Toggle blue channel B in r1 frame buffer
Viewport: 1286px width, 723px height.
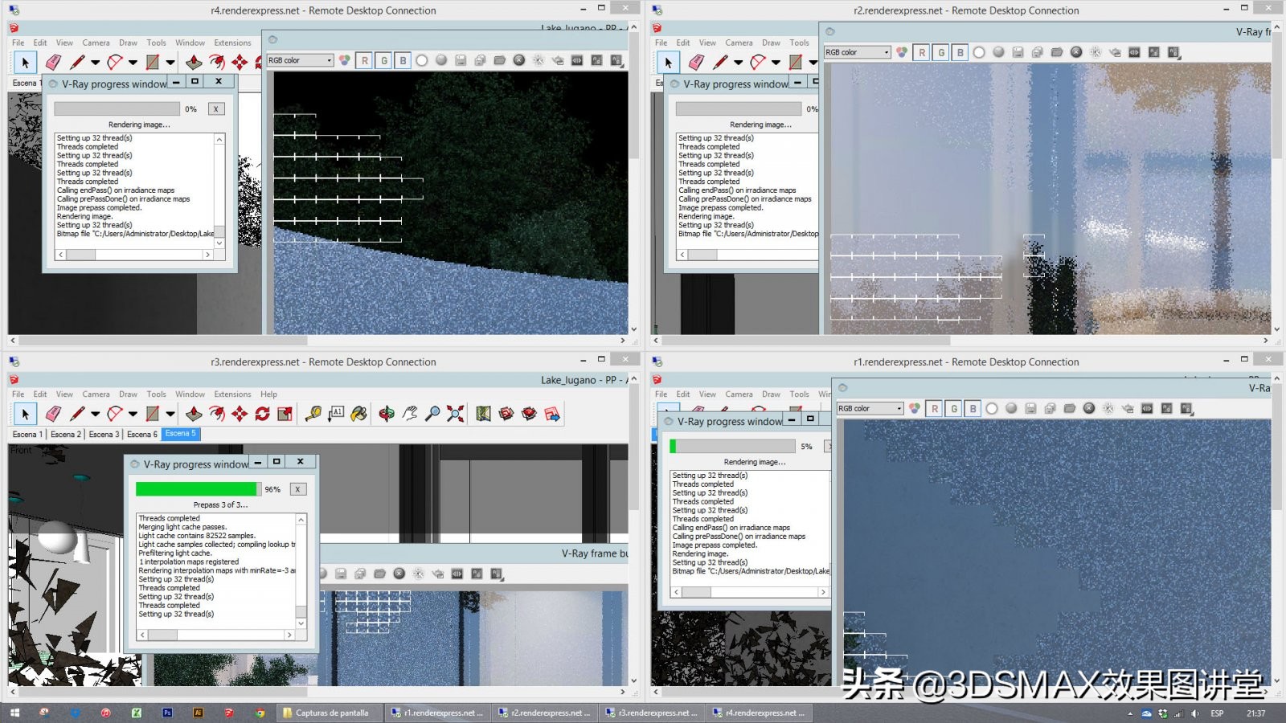click(973, 408)
